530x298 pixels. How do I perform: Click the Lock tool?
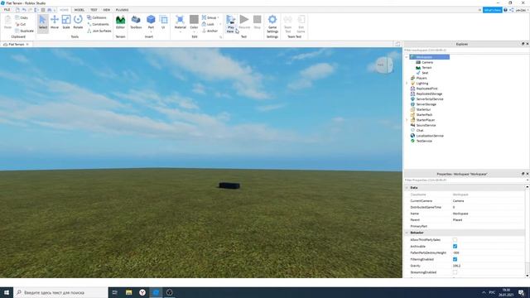(208, 24)
